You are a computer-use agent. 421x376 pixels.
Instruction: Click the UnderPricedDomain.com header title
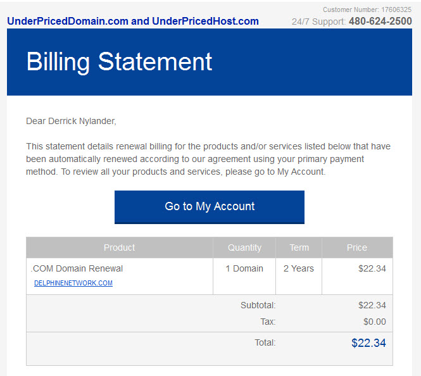click(133, 21)
